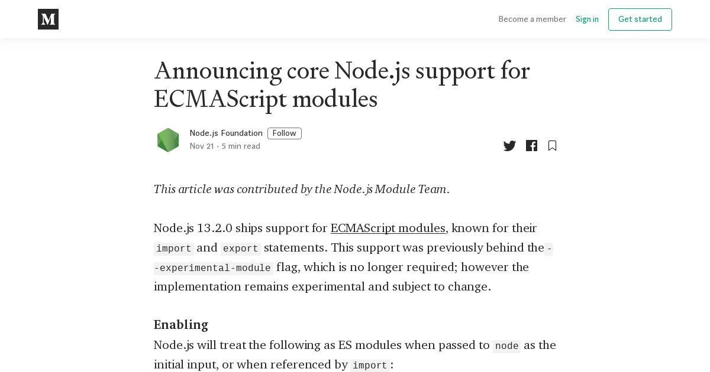The width and height of the screenshot is (710, 372).
Task: Share the article on Facebook
Action: (x=531, y=146)
